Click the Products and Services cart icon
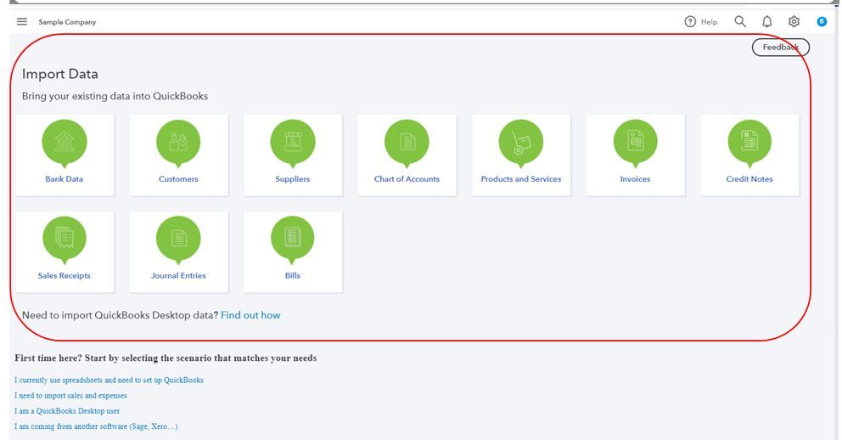This screenshot has width=842, height=440. (x=521, y=143)
